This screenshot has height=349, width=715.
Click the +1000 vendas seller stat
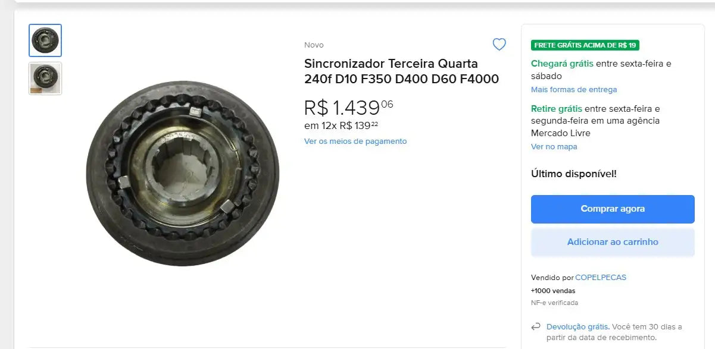coord(552,290)
